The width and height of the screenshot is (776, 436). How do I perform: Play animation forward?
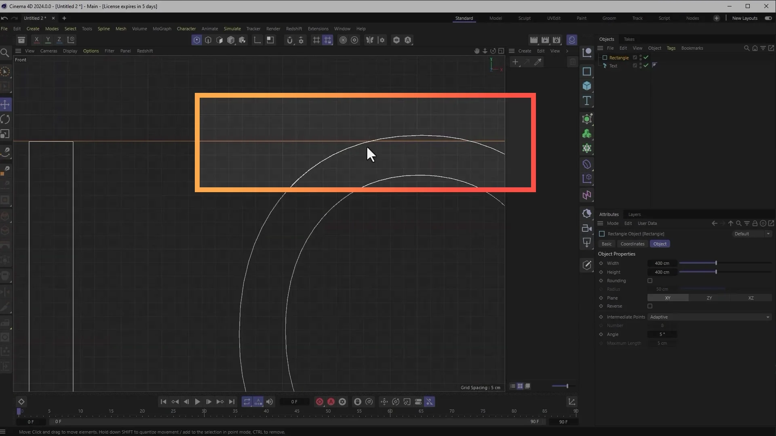tap(197, 402)
